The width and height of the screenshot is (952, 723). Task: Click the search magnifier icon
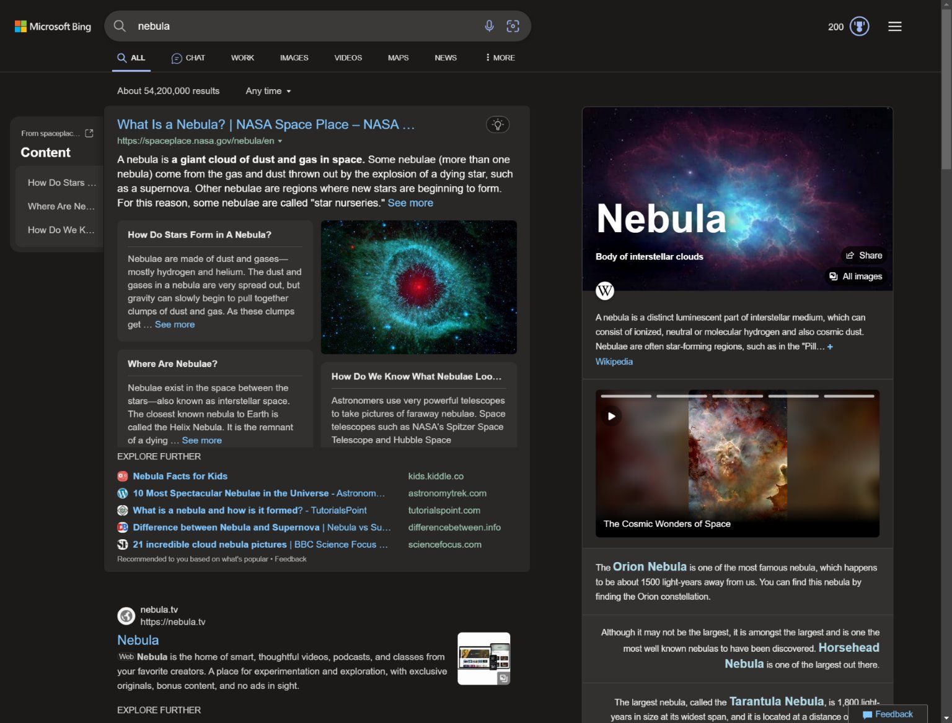pyautogui.click(x=120, y=26)
